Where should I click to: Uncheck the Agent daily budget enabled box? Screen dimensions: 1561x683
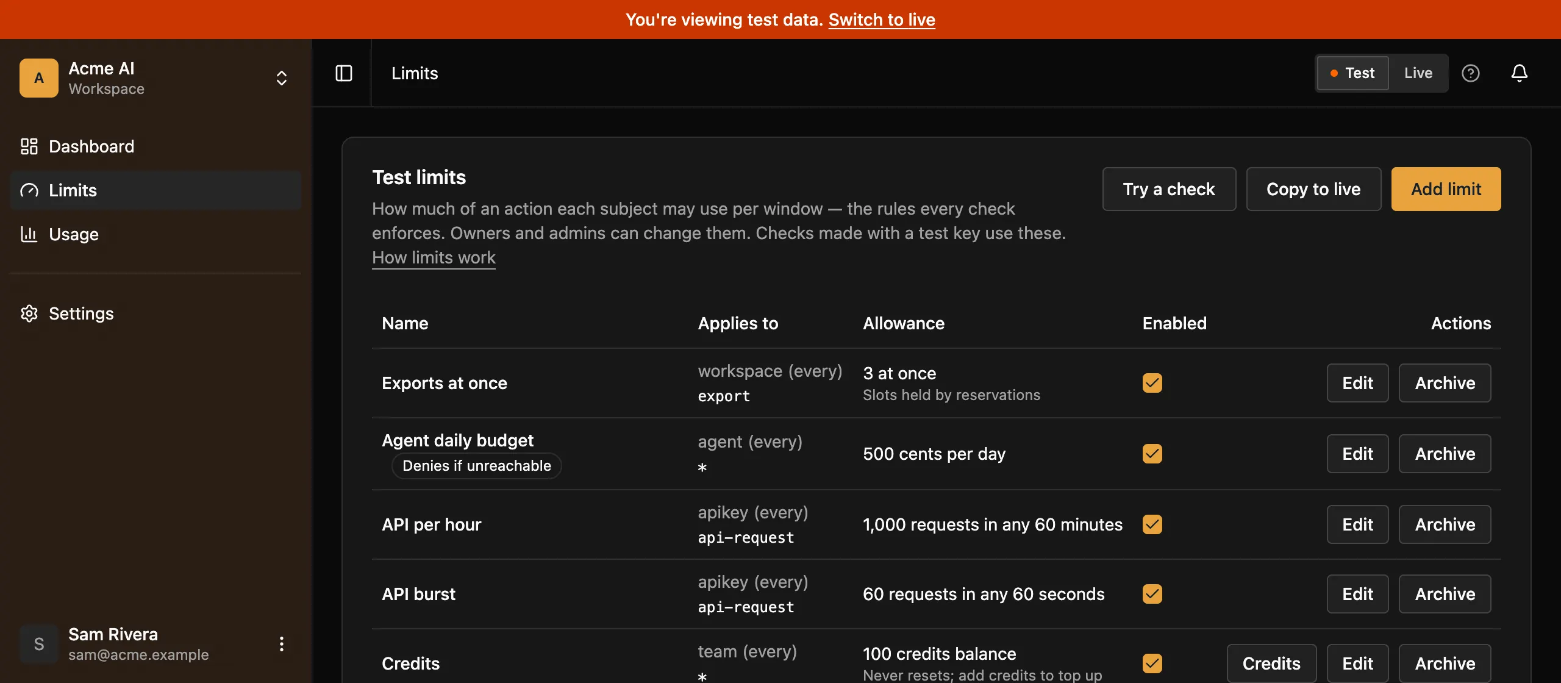[x=1152, y=454]
